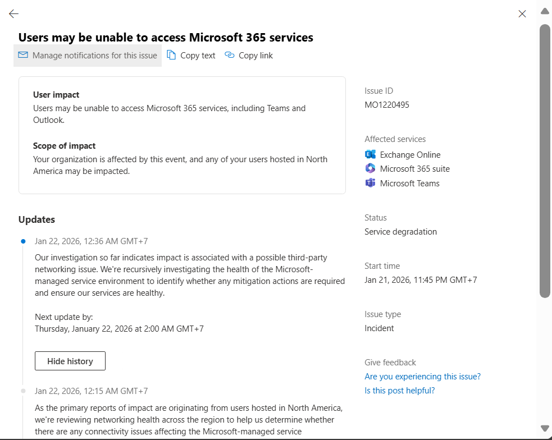
Task: Click the mail icon for managing notifications
Action: [x=23, y=55]
